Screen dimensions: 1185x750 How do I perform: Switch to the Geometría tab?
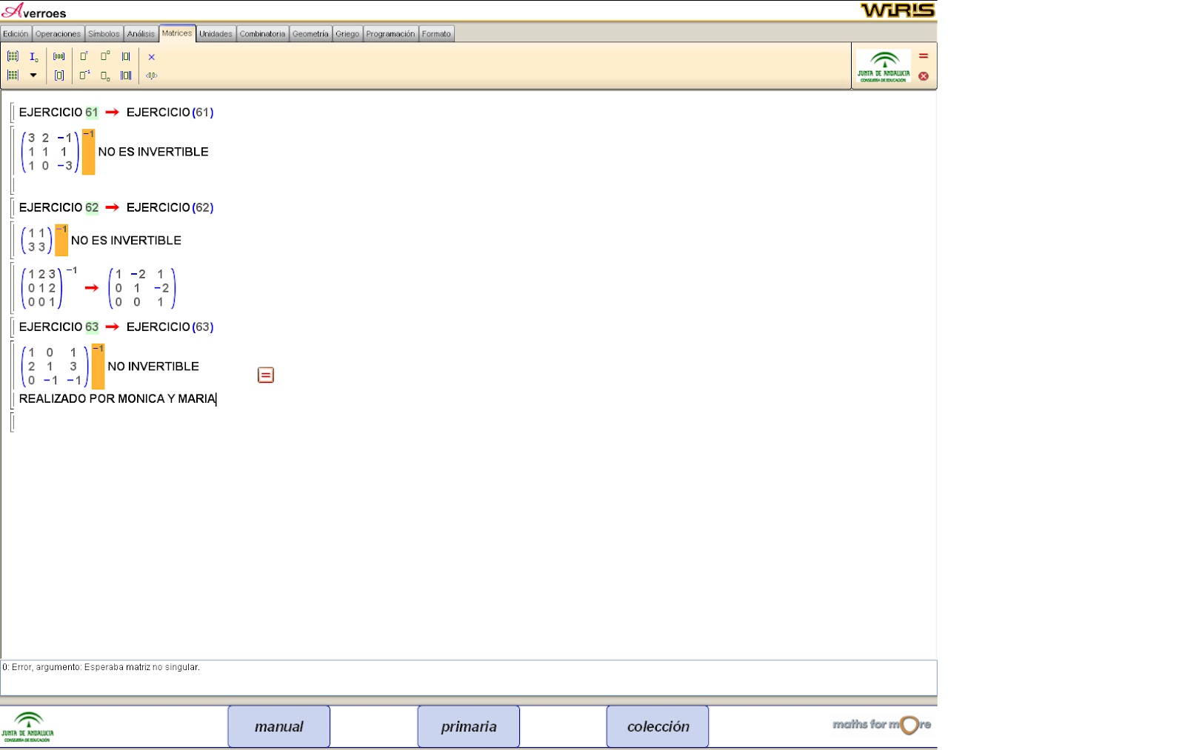click(310, 34)
